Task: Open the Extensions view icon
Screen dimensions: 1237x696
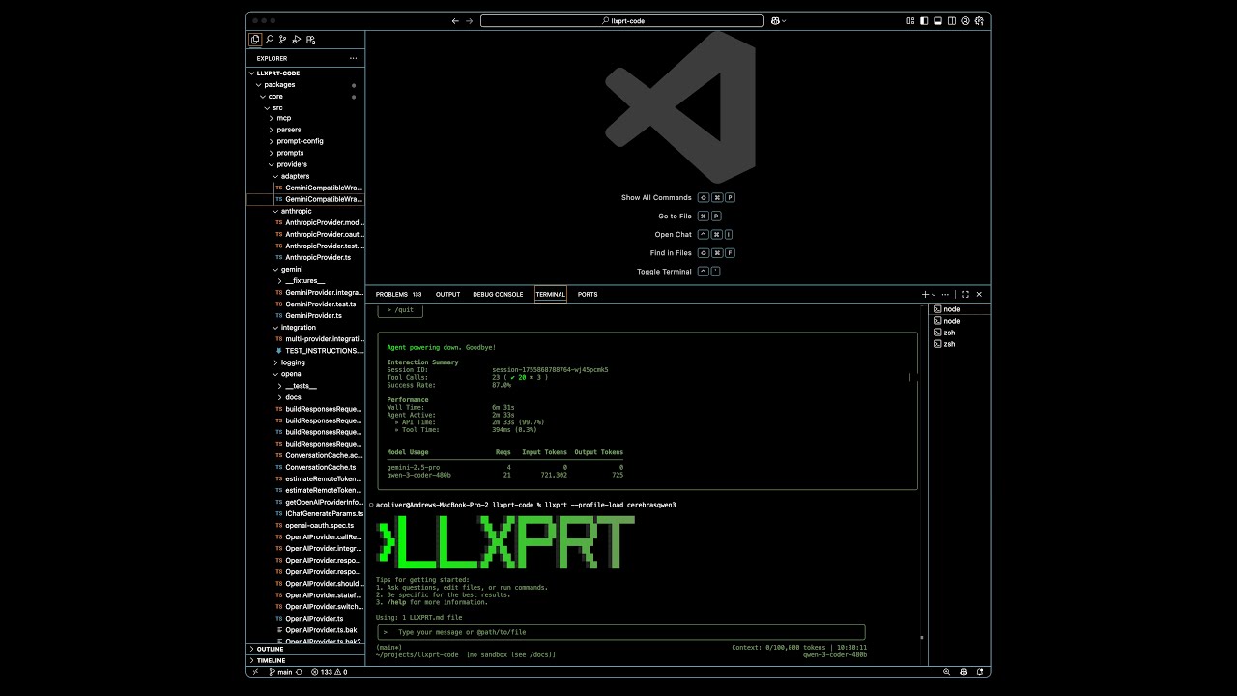Action: tap(311, 40)
